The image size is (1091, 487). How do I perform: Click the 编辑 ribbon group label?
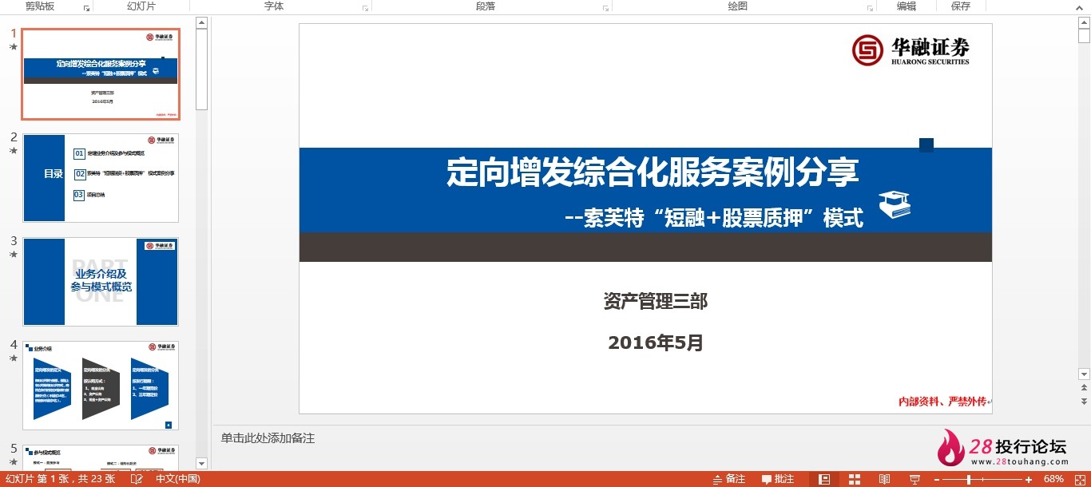click(x=907, y=6)
